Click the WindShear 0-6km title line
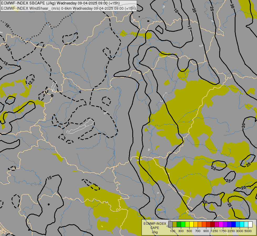The width and height of the screenshot is (257, 236). pos(68,8)
